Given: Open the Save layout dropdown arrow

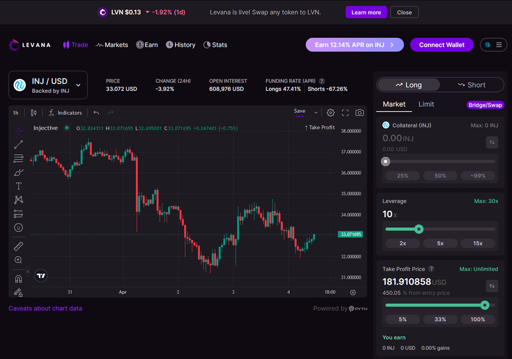Looking at the screenshot, I should click(316, 113).
